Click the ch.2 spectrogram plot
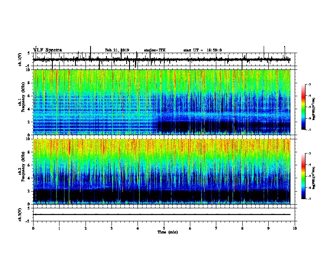 (x=162, y=172)
